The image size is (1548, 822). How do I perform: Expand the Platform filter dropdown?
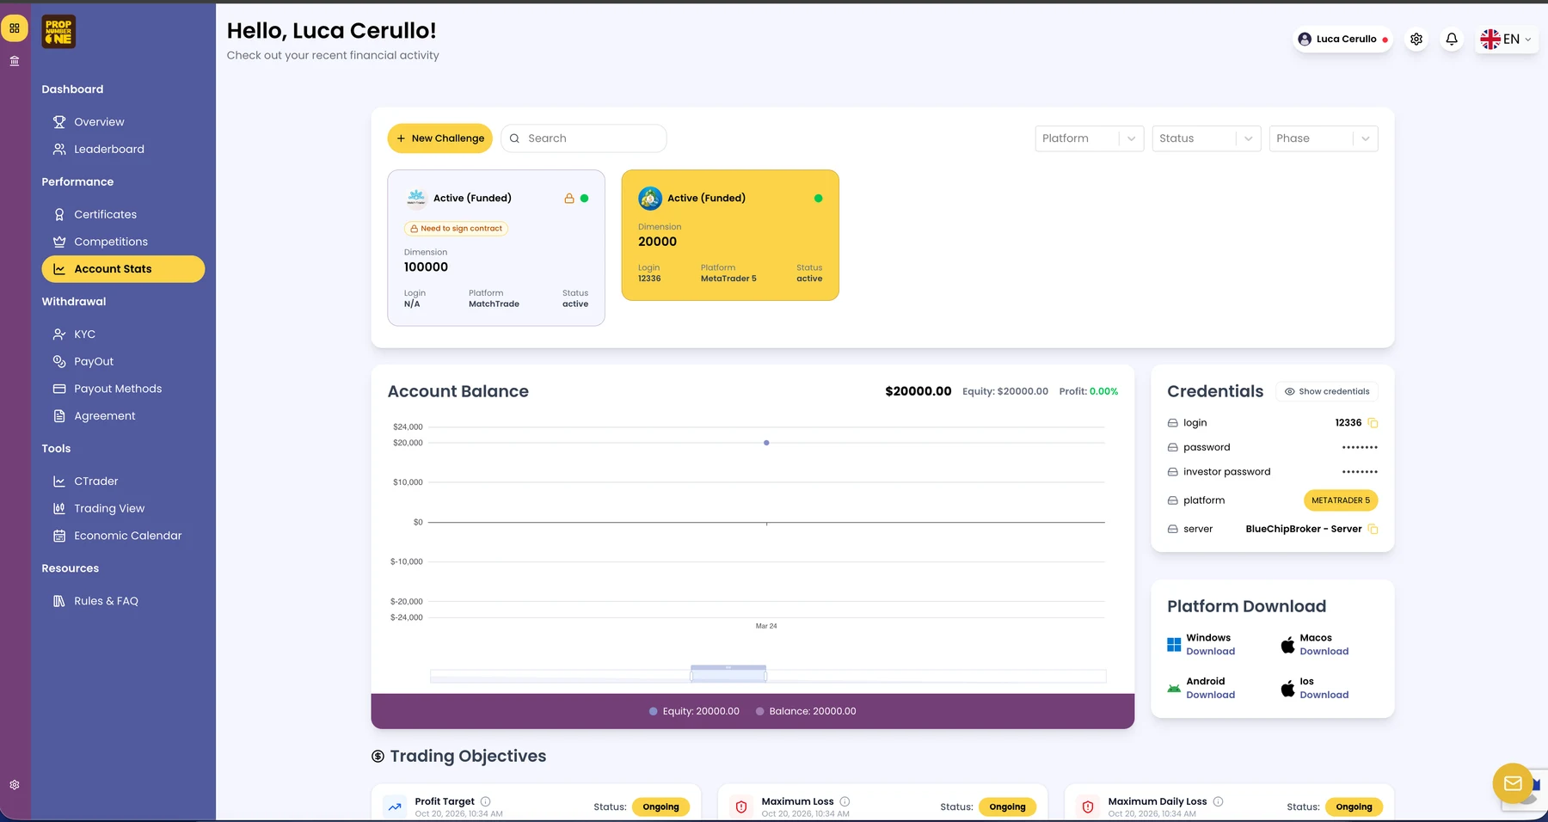pyautogui.click(x=1090, y=138)
